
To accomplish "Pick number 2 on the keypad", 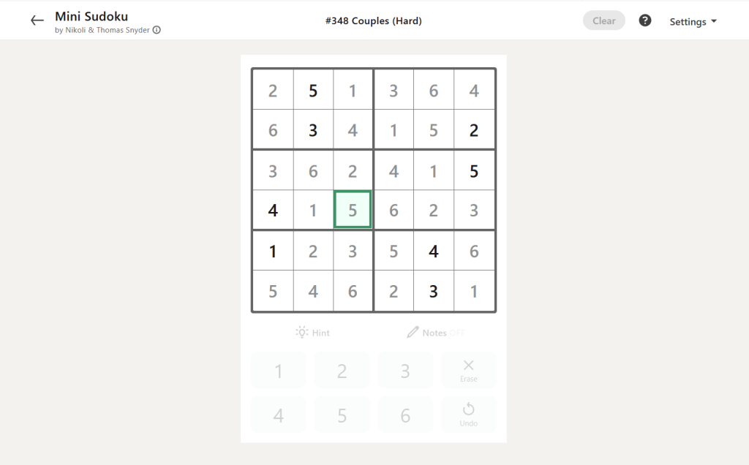I will [342, 371].
